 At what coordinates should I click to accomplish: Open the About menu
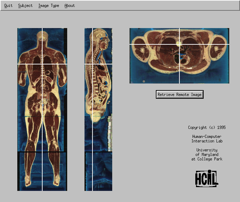70,6
